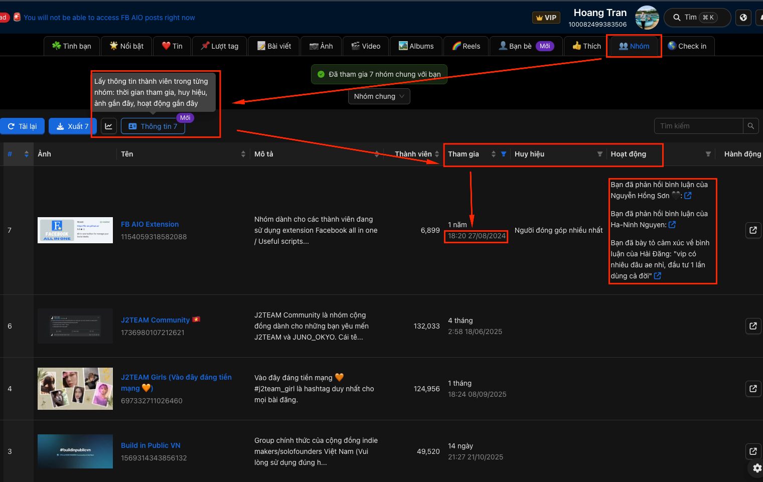The width and height of the screenshot is (763, 482).
Task: Open link icon after Nguyễn Hồng Sơn comment
Action: 688,196
